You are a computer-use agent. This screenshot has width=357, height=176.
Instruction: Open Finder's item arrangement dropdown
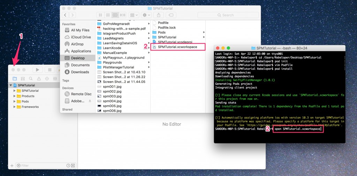coord(134,15)
